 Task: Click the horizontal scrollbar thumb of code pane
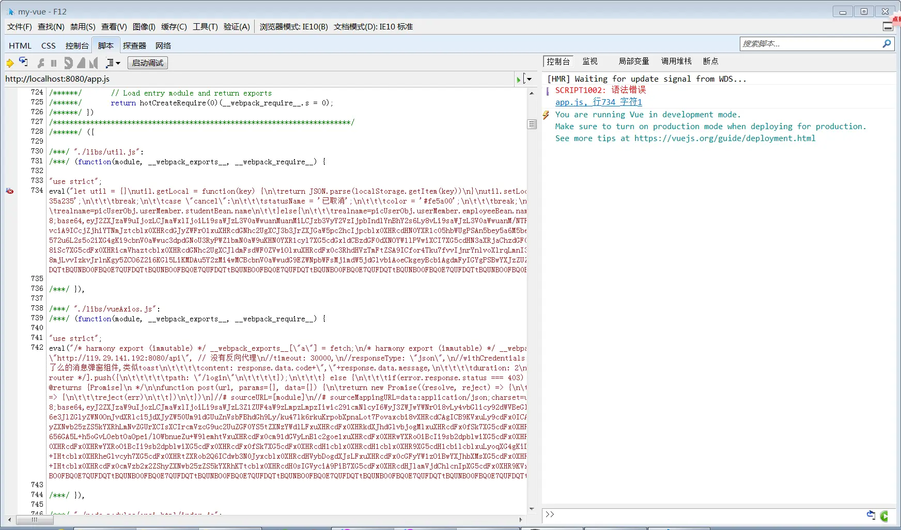tap(35, 520)
